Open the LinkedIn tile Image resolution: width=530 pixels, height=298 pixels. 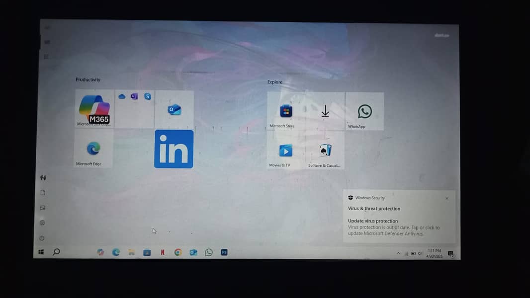(174, 149)
